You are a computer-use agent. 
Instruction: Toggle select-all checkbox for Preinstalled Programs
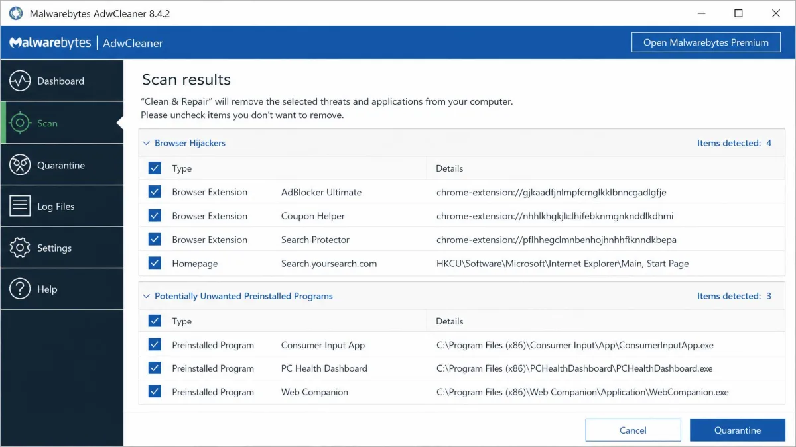(155, 321)
